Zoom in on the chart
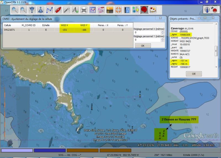The width and height of the screenshot is (221, 158). click(15, 10)
